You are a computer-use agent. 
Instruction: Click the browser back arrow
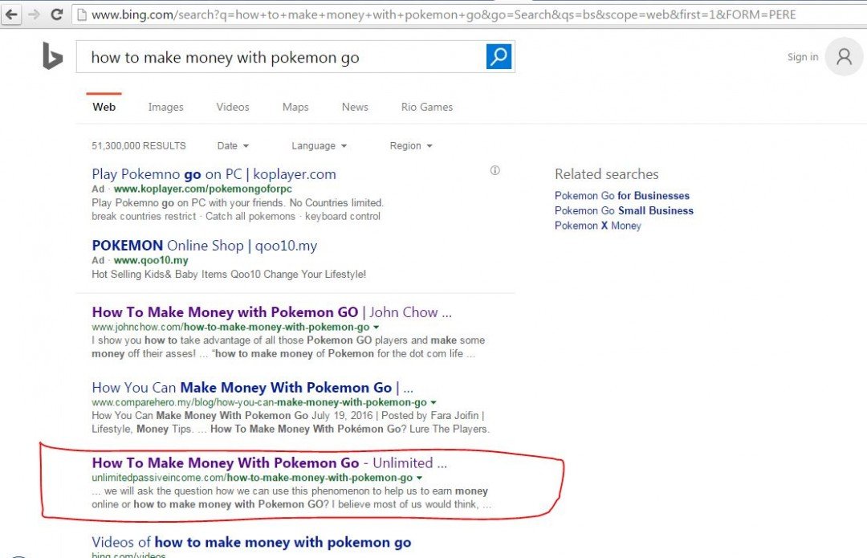(x=12, y=14)
